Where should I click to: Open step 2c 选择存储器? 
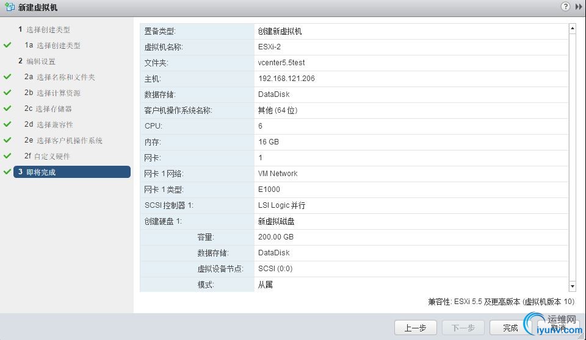(x=48, y=108)
